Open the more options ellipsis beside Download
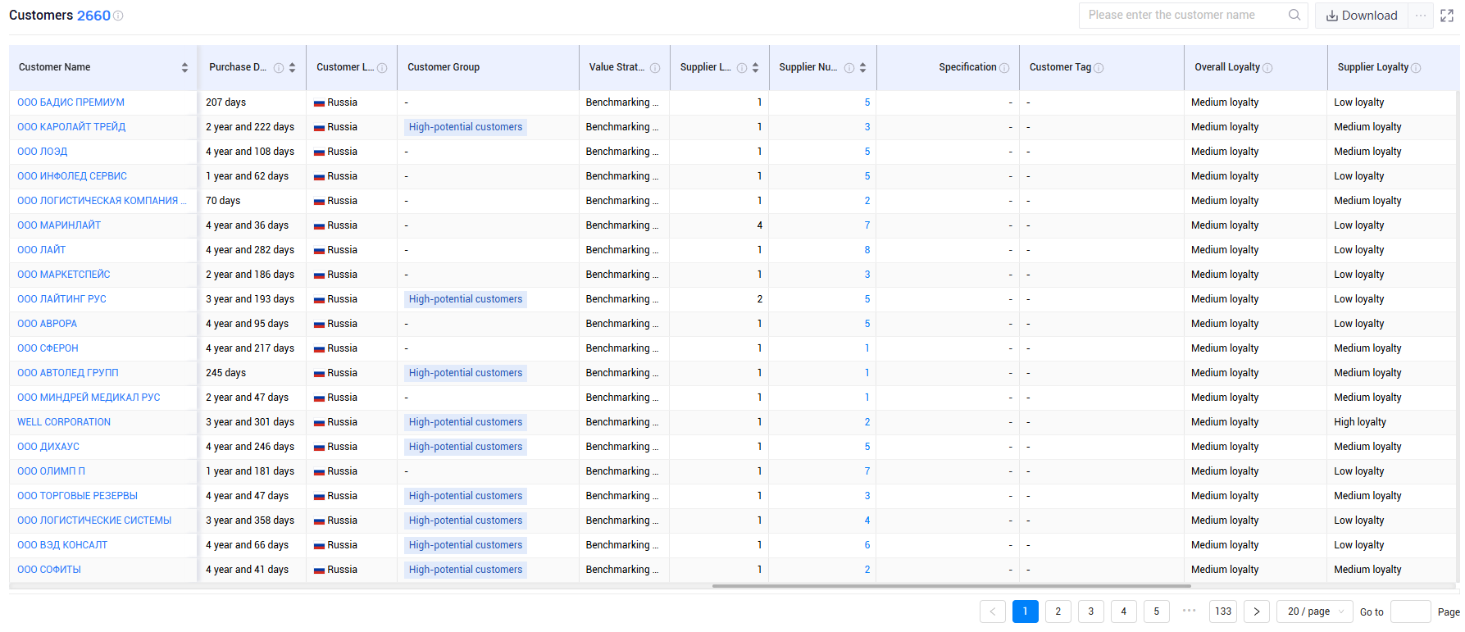This screenshot has width=1465, height=632. coord(1421,16)
